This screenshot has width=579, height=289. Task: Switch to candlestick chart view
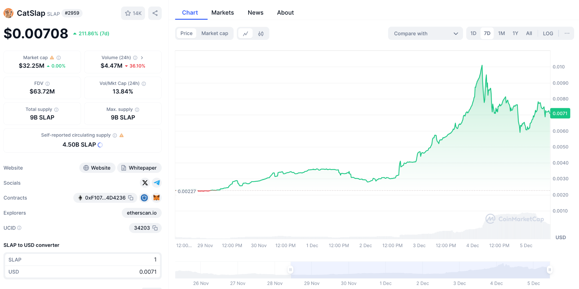coord(261,34)
